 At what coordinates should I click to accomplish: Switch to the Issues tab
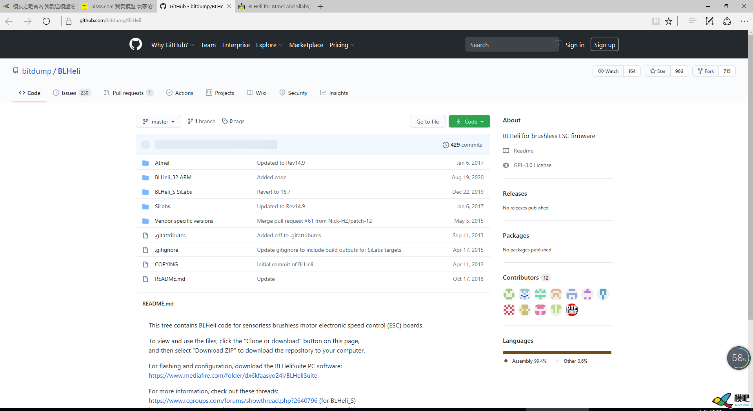pyautogui.click(x=72, y=93)
